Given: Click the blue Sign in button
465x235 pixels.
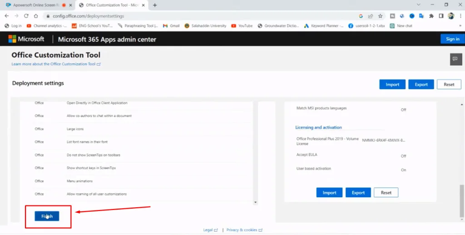Looking at the screenshot, I should [453, 39].
